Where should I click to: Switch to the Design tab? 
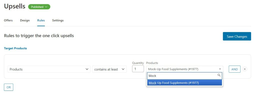(25, 20)
